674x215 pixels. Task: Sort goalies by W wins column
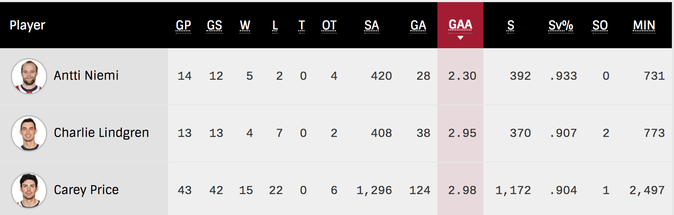tap(245, 26)
